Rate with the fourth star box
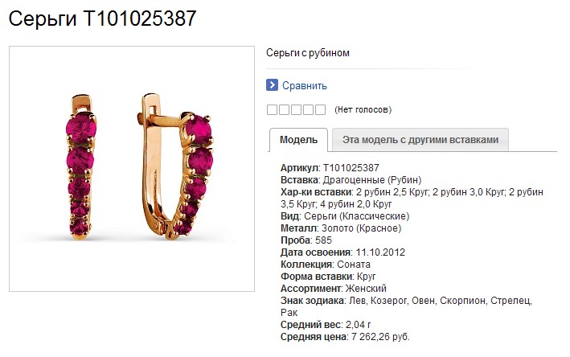This screenshot has width=570, height=357. tap(308, 110)
